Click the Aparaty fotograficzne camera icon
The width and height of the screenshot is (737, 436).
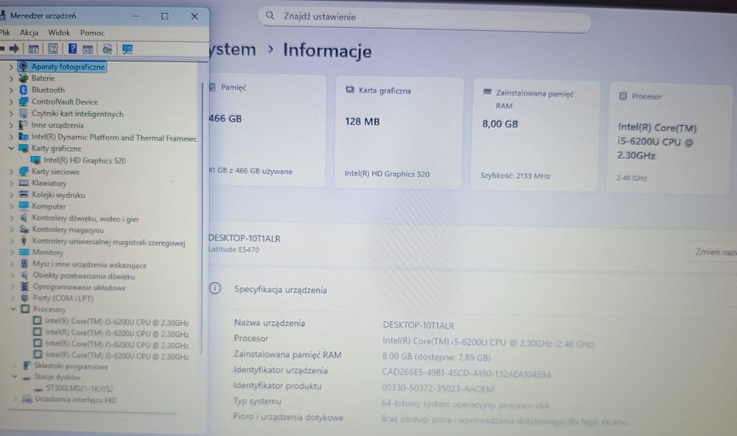(x=23, y=66)
